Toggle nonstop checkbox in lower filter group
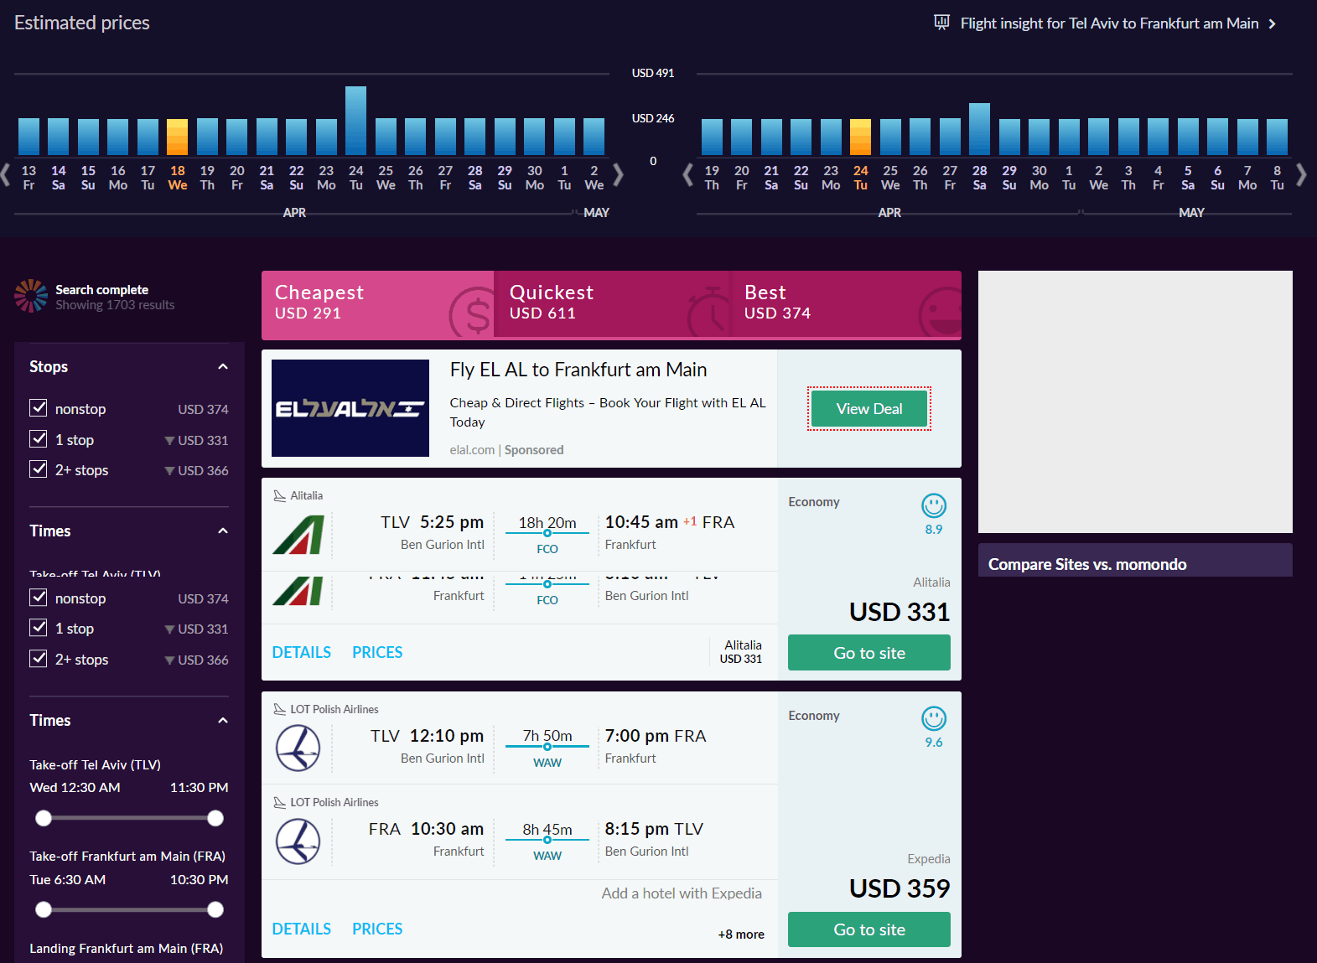 (39, 598)
